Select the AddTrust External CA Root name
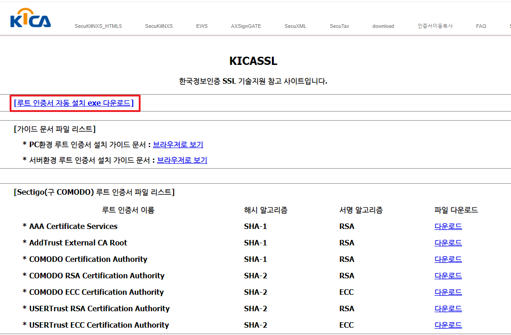The width and height of the screenshot is (511, 335). (78, 243)
